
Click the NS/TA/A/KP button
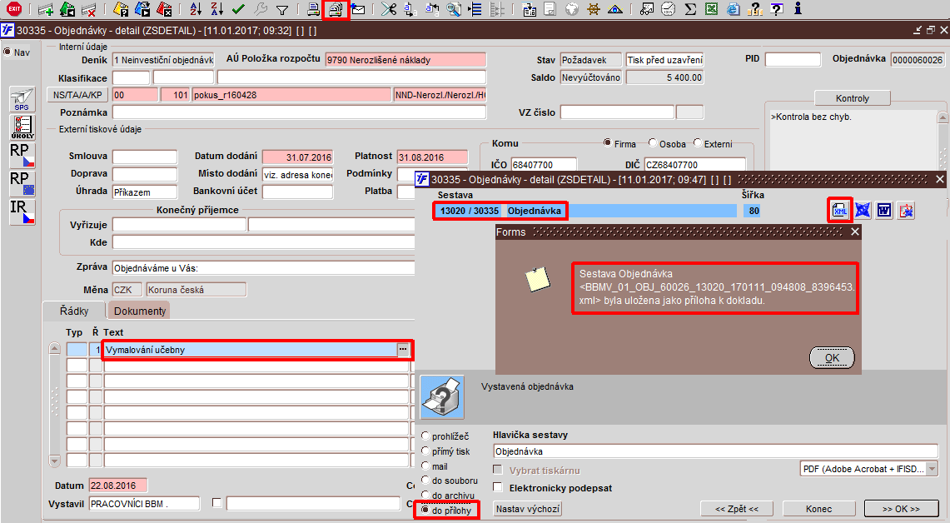click(77, 95)
